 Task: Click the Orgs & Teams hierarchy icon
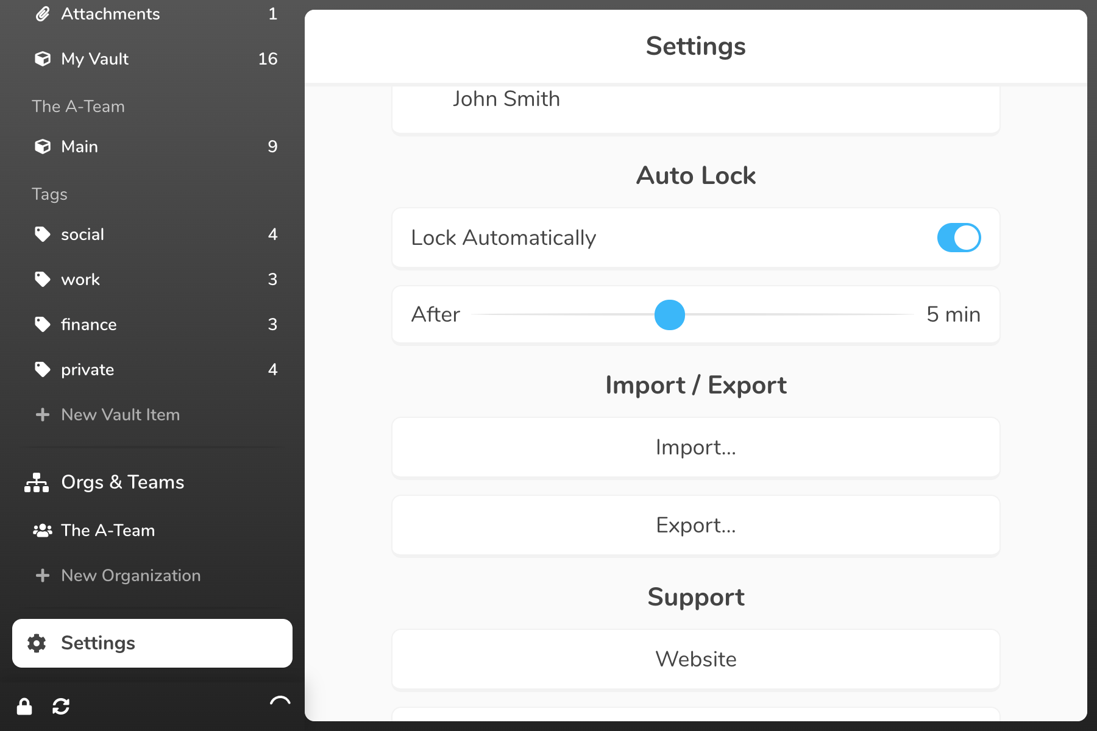(x=37, y=482)
